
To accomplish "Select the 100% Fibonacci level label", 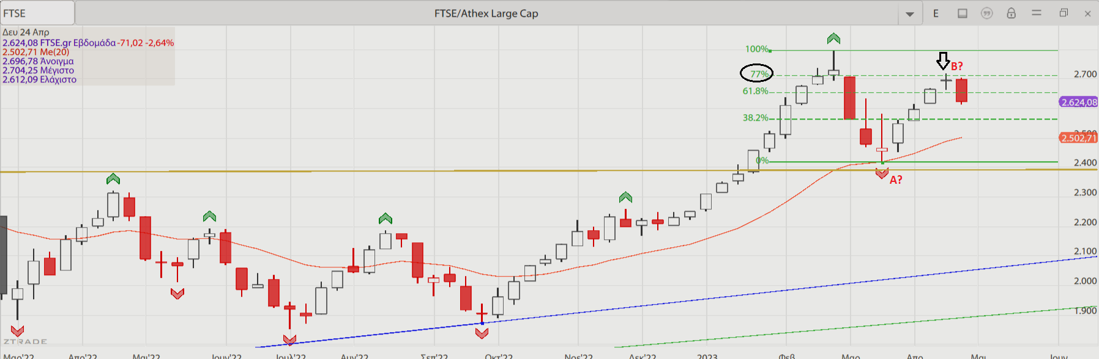I will click(756, 49).
